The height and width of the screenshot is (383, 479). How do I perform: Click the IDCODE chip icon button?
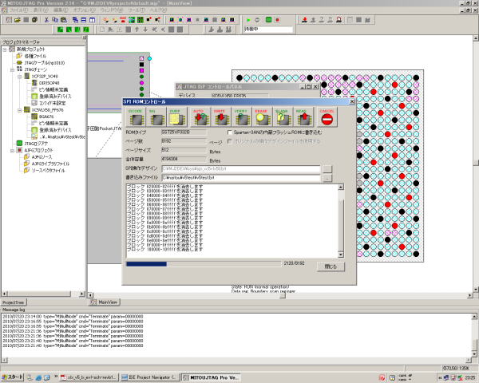[137, 118]
